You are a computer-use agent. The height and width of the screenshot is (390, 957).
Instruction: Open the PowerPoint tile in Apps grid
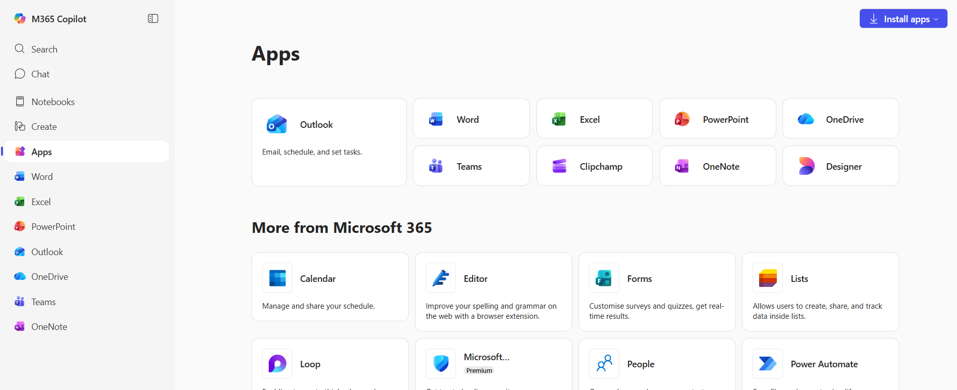(718, 118)
